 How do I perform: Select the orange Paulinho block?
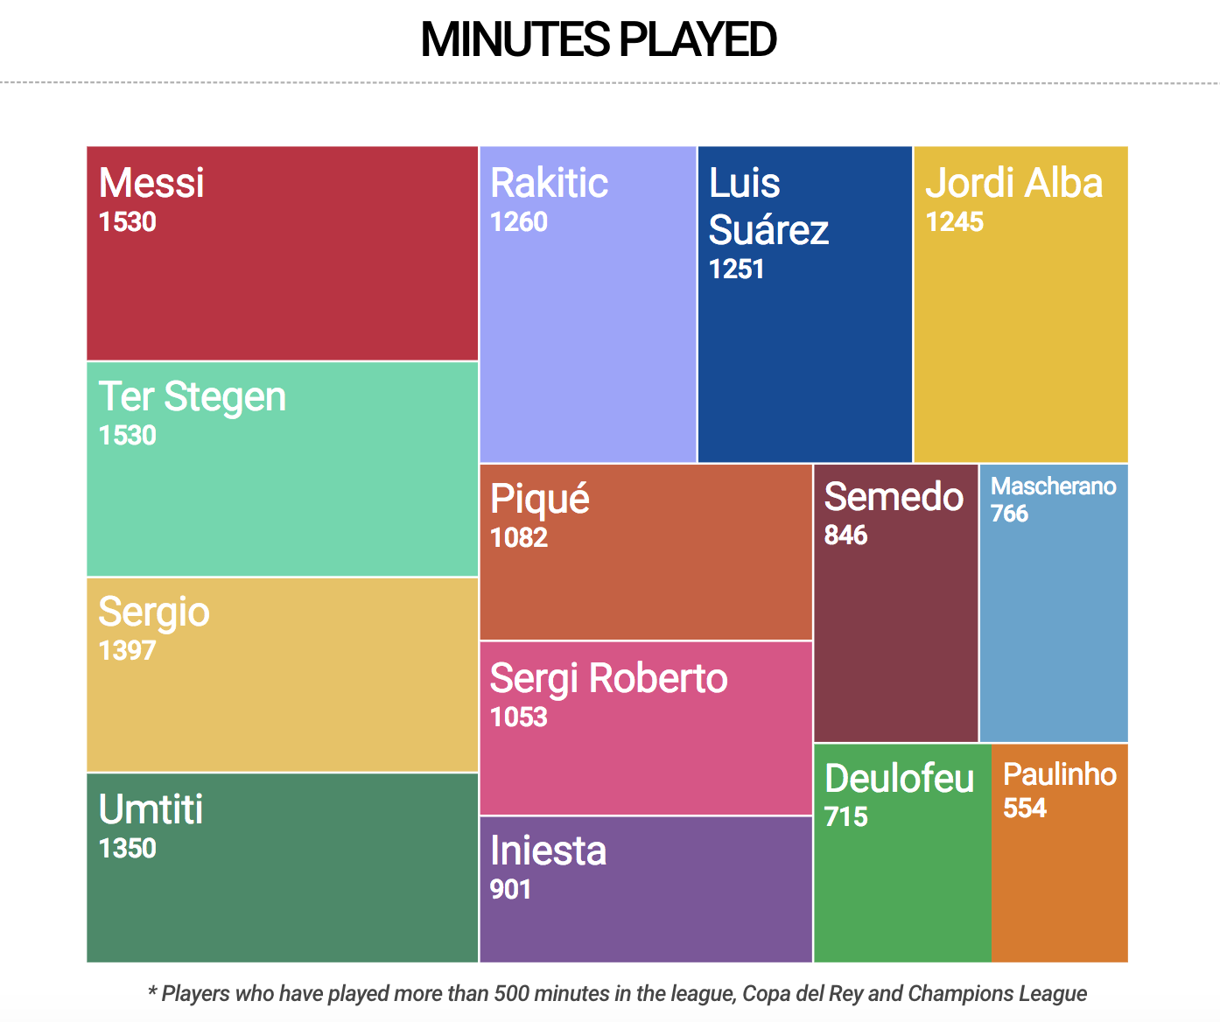[1060, 853]
